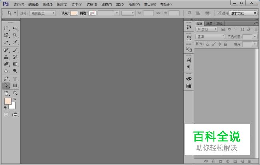Screen dimensions: 260x165
Task: Choose the Clone Stamp tool
Action: pyautogui.click(x=6, y=57)
